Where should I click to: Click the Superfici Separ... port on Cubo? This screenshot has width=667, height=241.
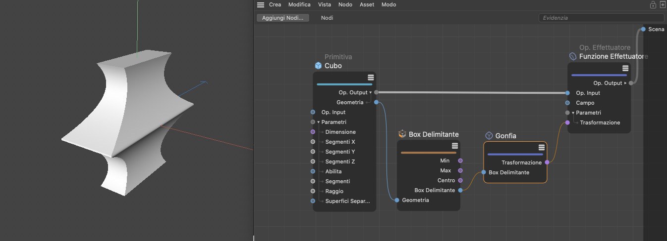[313, 201]
